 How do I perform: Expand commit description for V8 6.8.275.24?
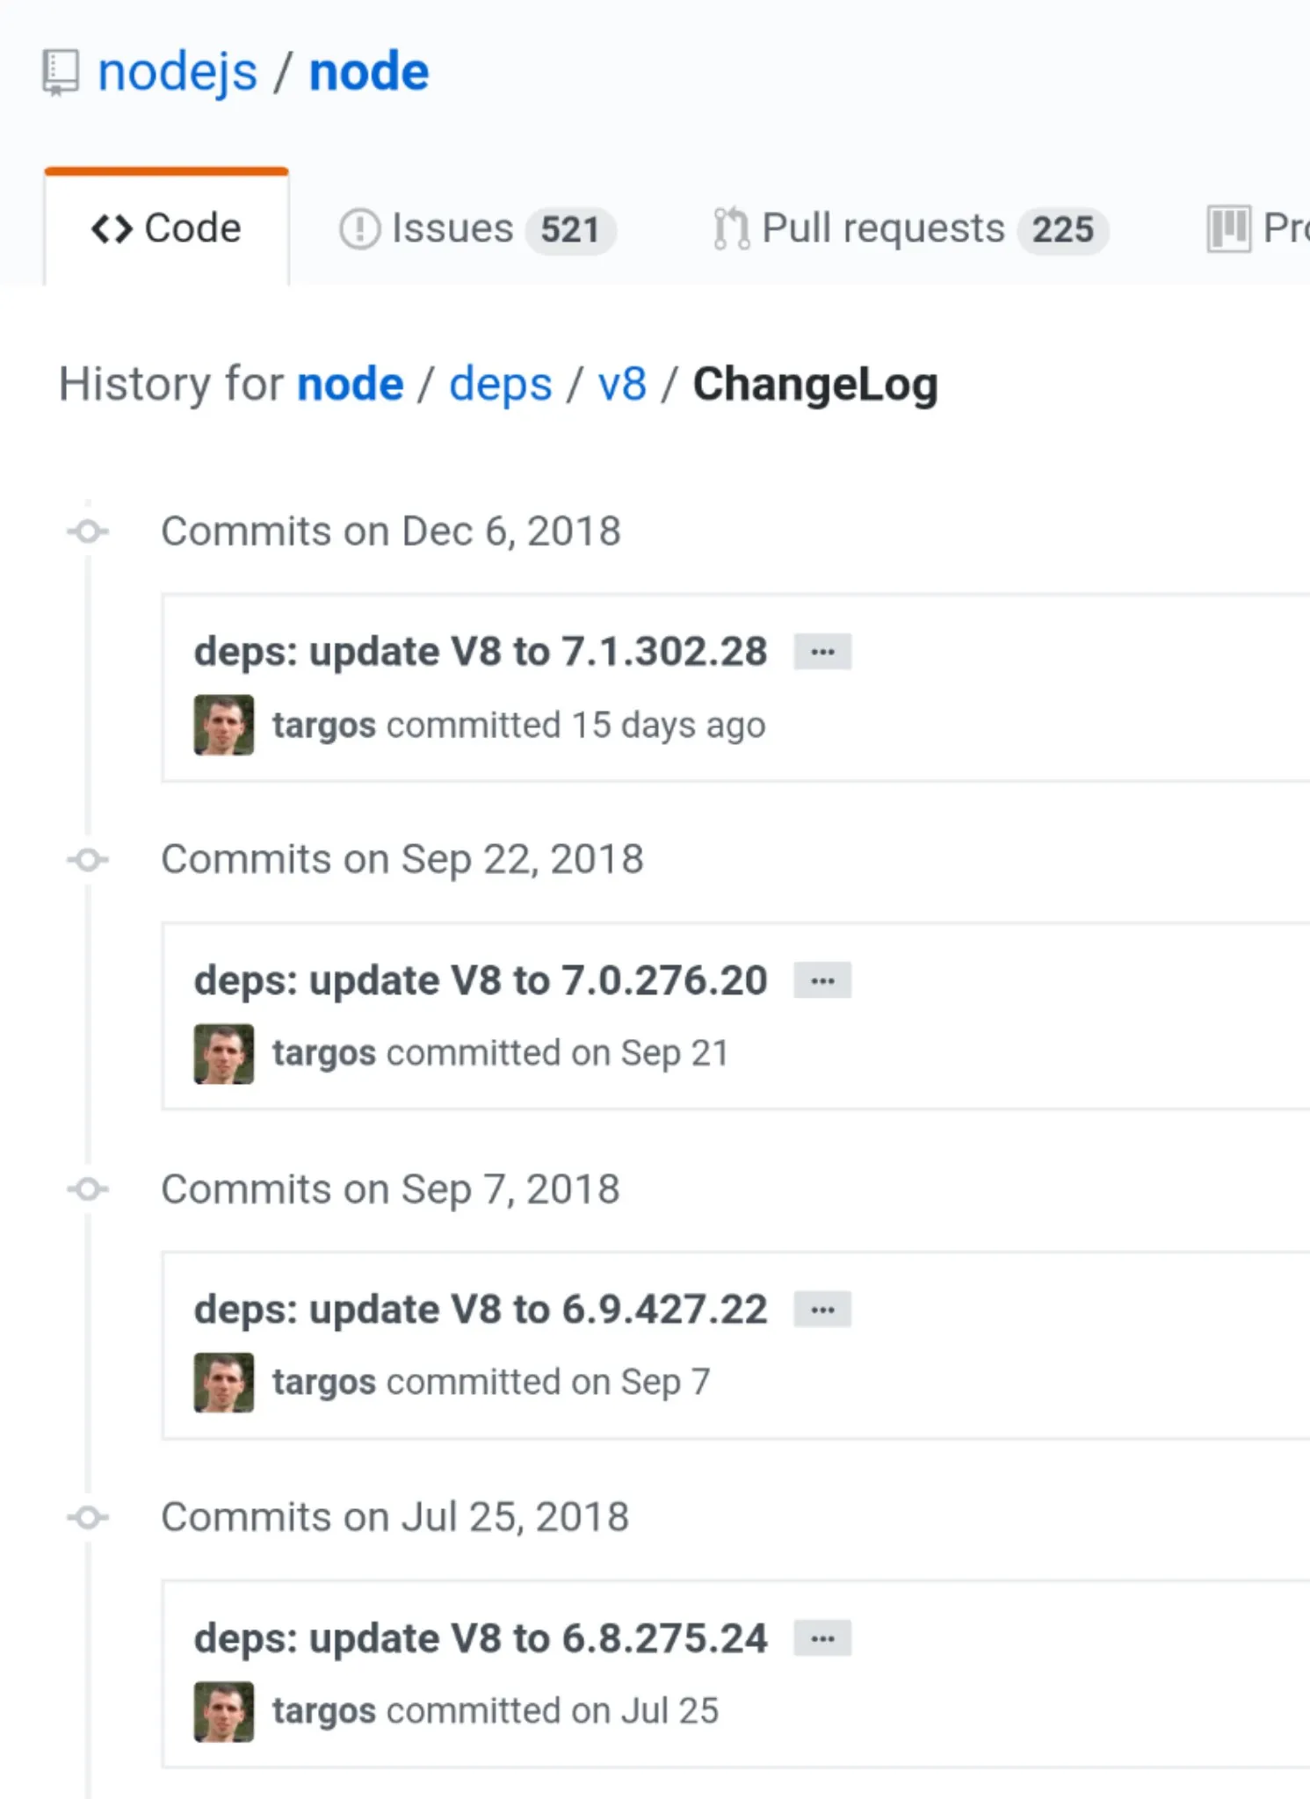822,1638
